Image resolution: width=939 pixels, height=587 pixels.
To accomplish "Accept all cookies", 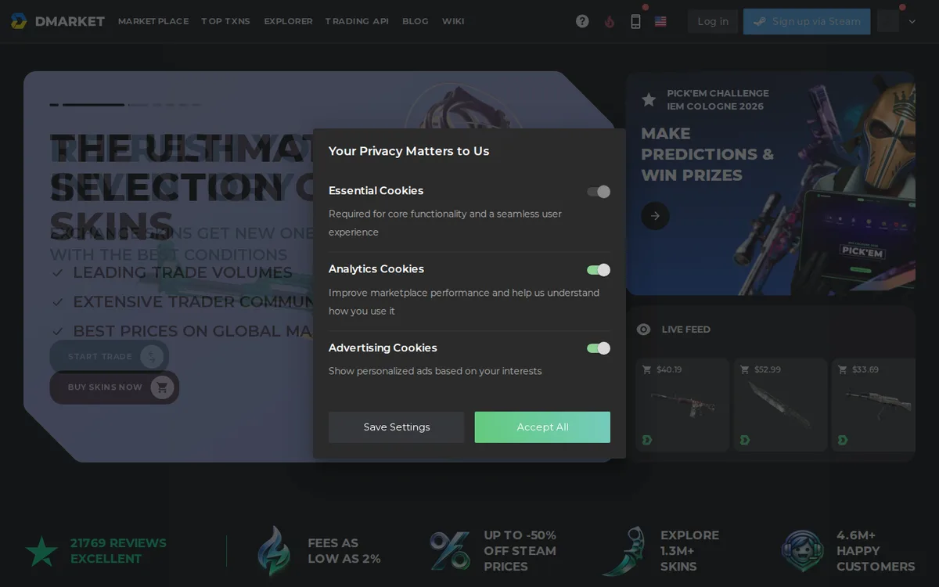I will tap(542, 427).
